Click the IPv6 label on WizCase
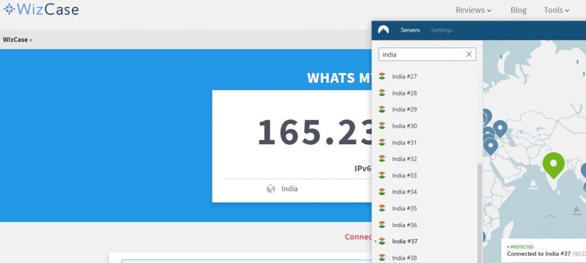 (363, 168)
